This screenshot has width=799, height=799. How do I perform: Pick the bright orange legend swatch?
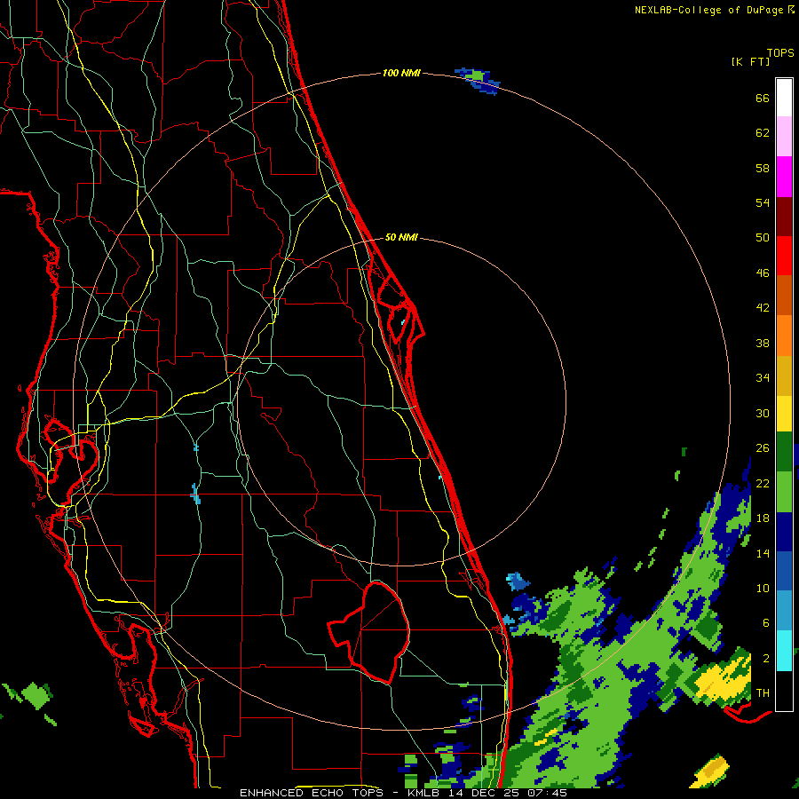pos(784,336)
